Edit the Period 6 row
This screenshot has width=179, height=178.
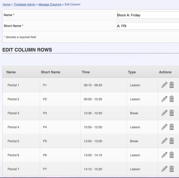point(164,155)
